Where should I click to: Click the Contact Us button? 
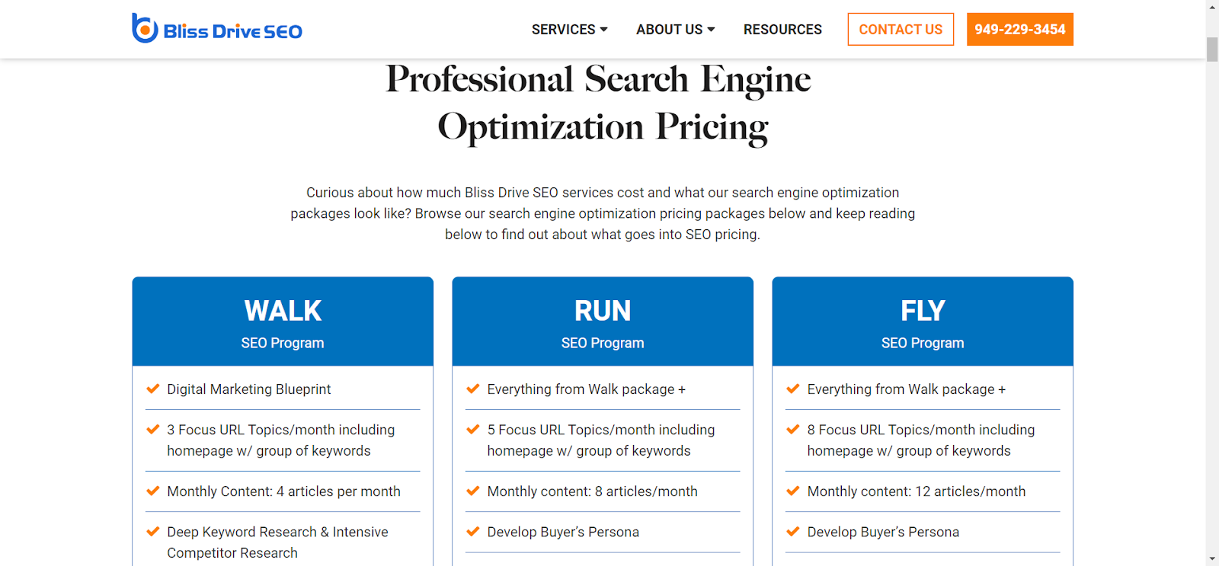(x=901, y=30)
